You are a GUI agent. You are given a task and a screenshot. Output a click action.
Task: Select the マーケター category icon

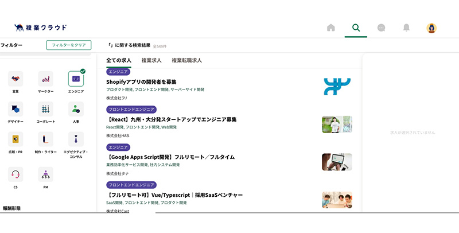[x=45, y=79]
